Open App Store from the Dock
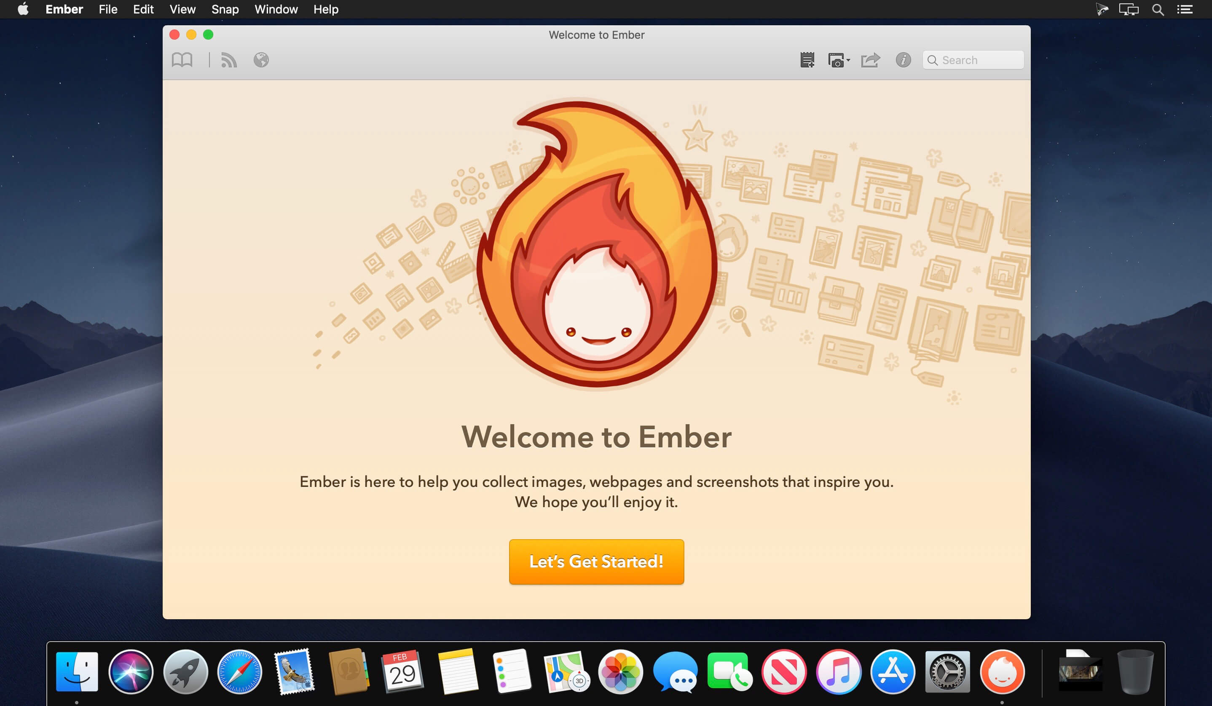The image size is (1212, 706). [893, 671]
